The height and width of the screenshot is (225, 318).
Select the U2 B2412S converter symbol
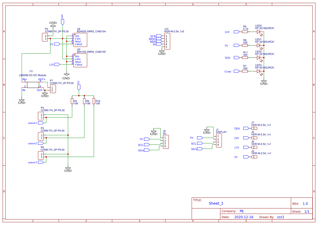coord(80,60)
